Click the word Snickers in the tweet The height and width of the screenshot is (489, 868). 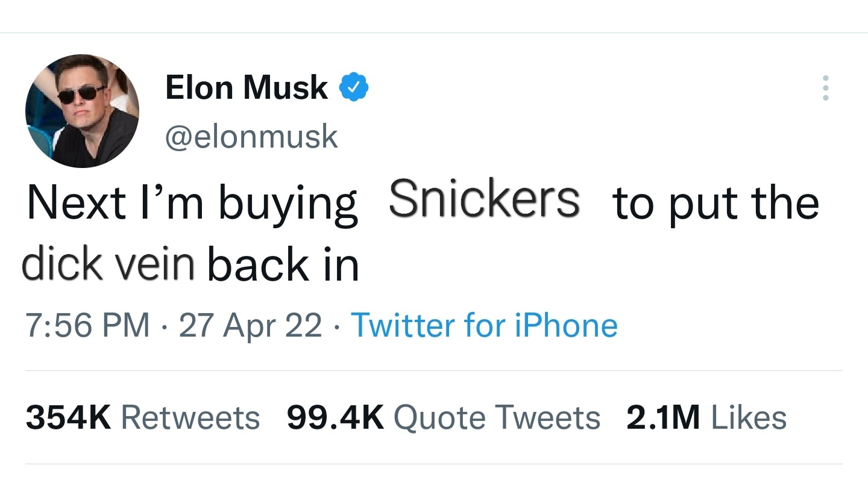[x=484, y=199]
